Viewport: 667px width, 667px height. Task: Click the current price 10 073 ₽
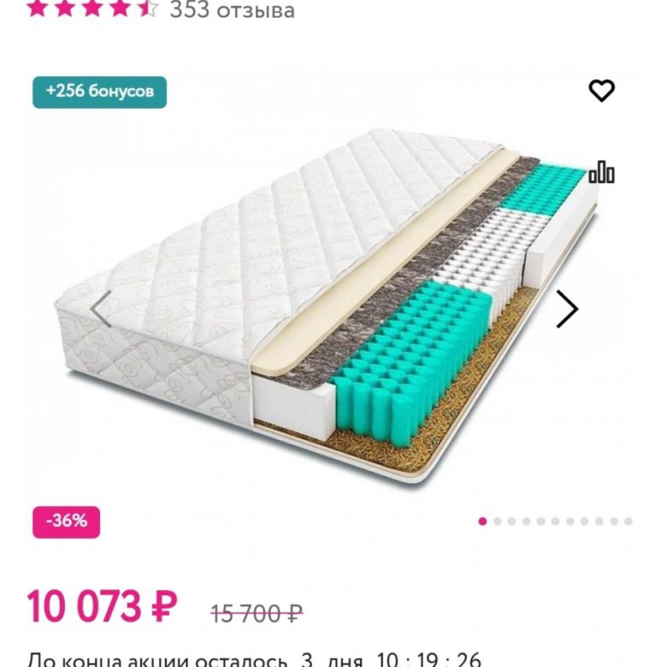click(x=103, y=606)
